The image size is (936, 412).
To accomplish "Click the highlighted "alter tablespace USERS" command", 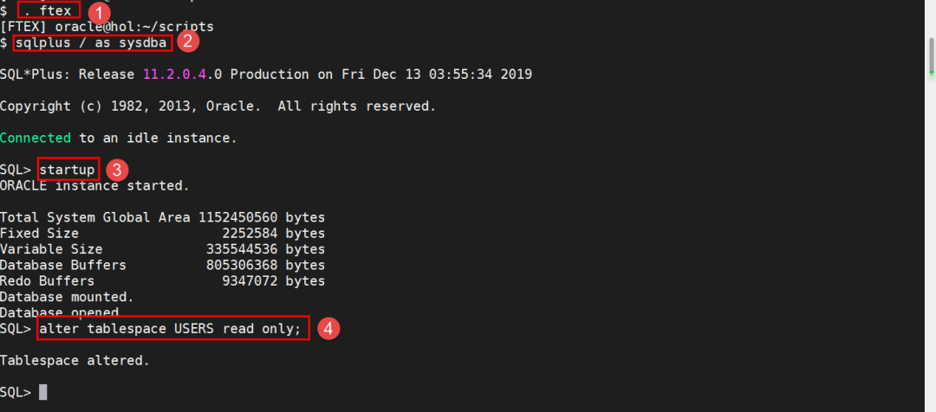I will [x=172, y=330].
